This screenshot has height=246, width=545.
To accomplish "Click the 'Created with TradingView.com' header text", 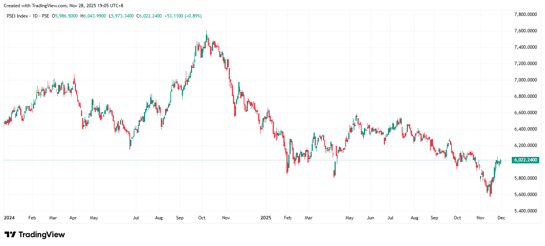I will coord(63,6).
